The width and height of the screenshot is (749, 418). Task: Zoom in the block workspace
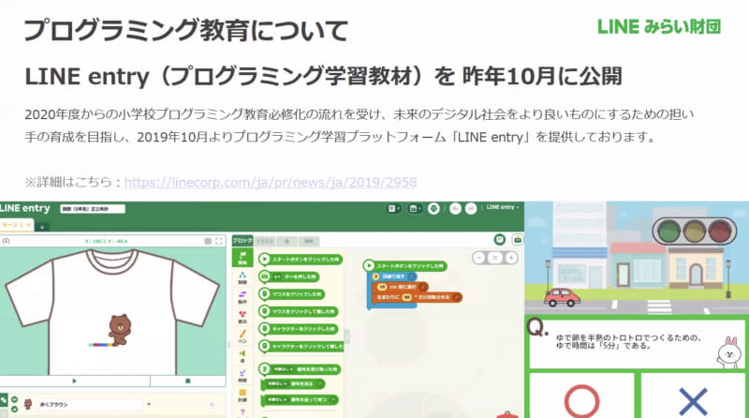[510, 259]
